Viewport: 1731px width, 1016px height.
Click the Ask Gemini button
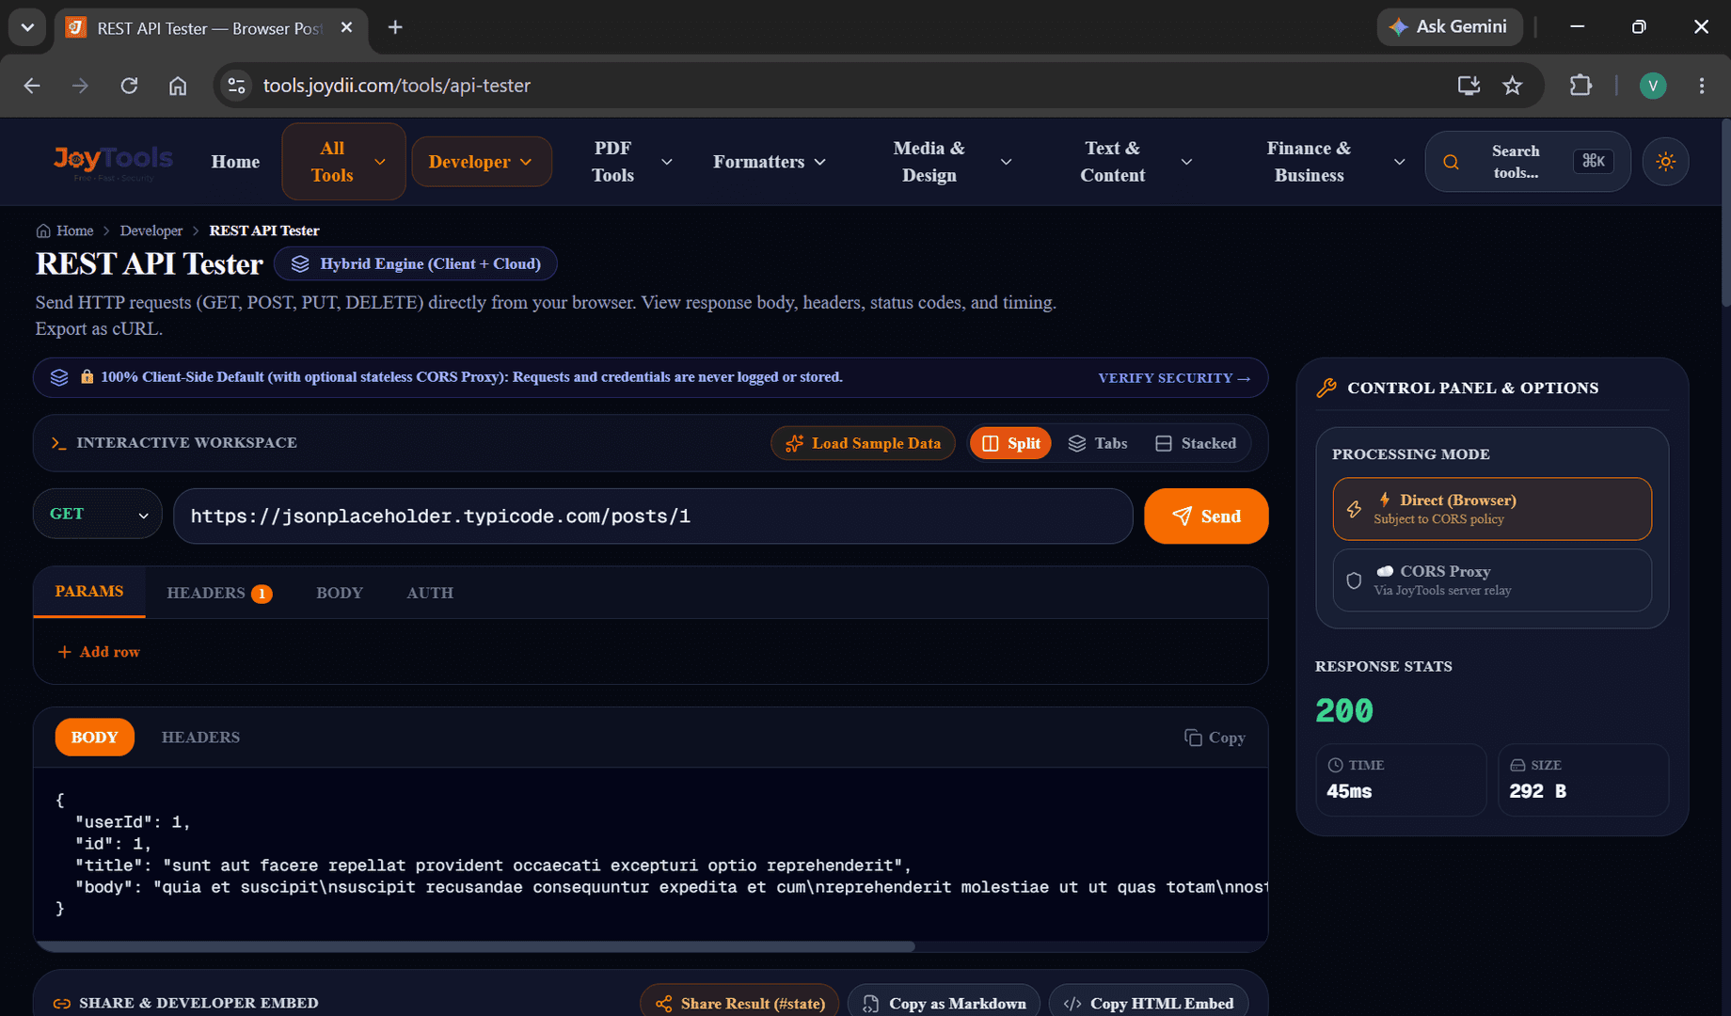pyautogui.click(x=1449, y=27)
